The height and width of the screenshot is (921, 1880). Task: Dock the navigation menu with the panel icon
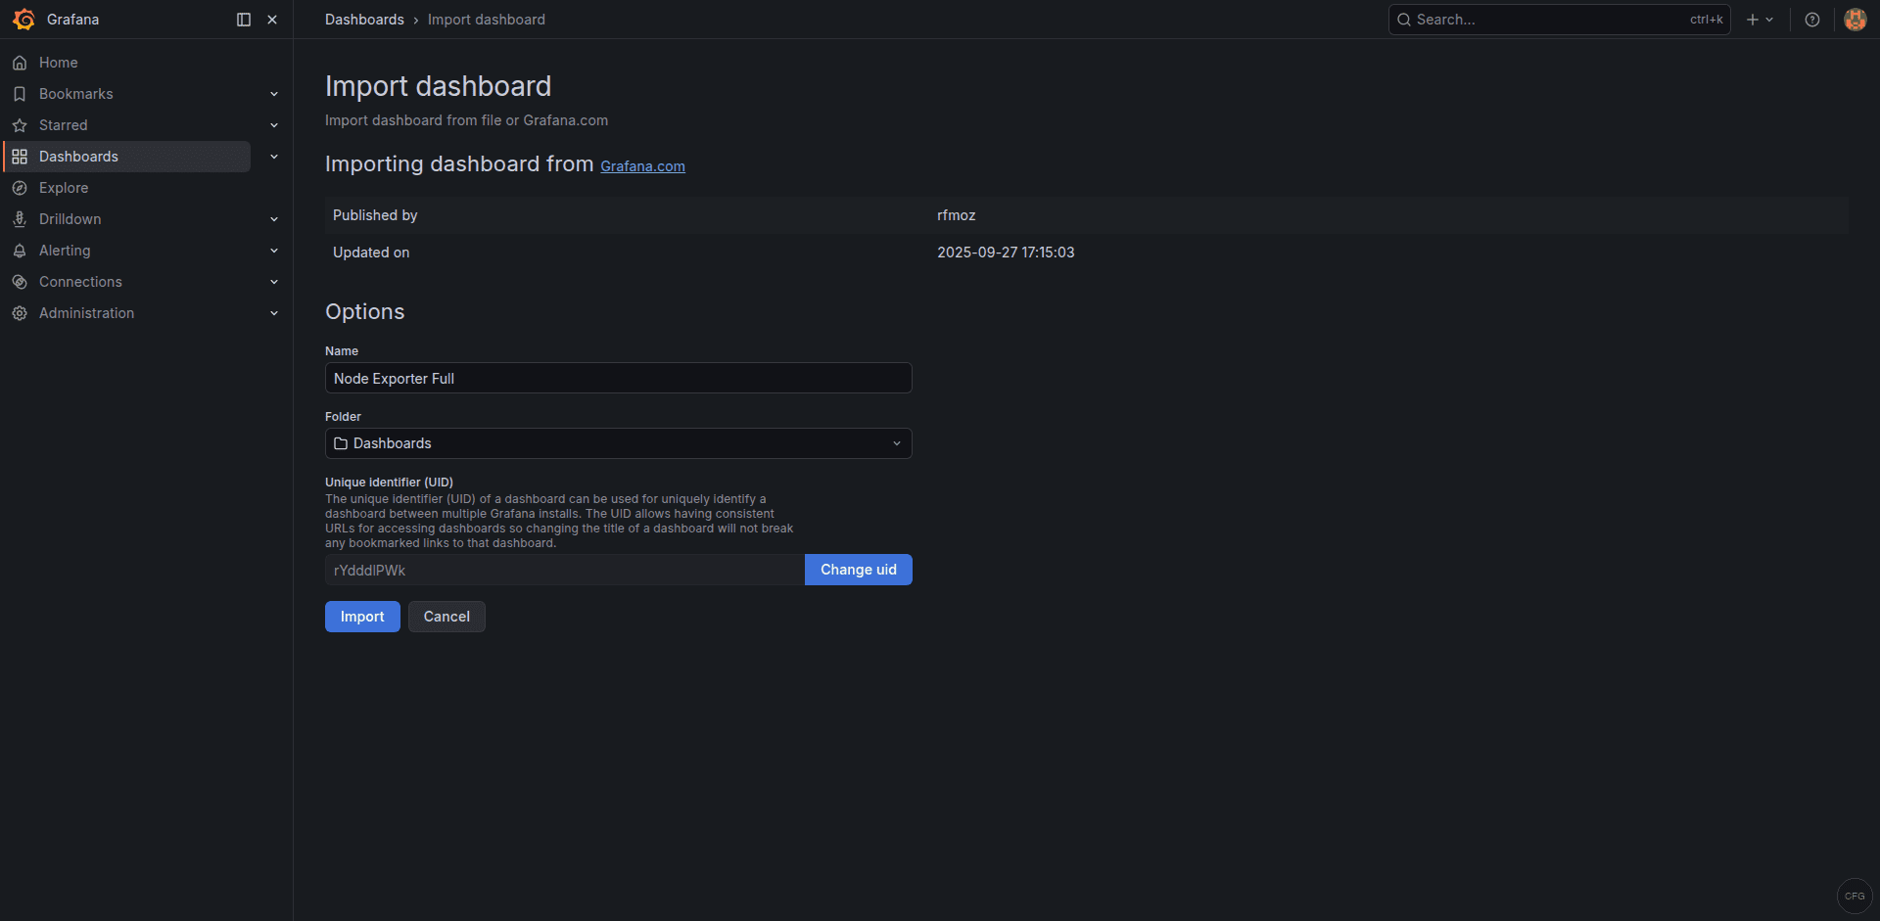pyautogui.click(x=242, y=19)
